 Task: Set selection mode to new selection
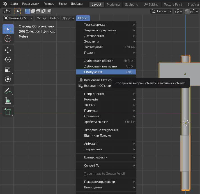point(27,11)
